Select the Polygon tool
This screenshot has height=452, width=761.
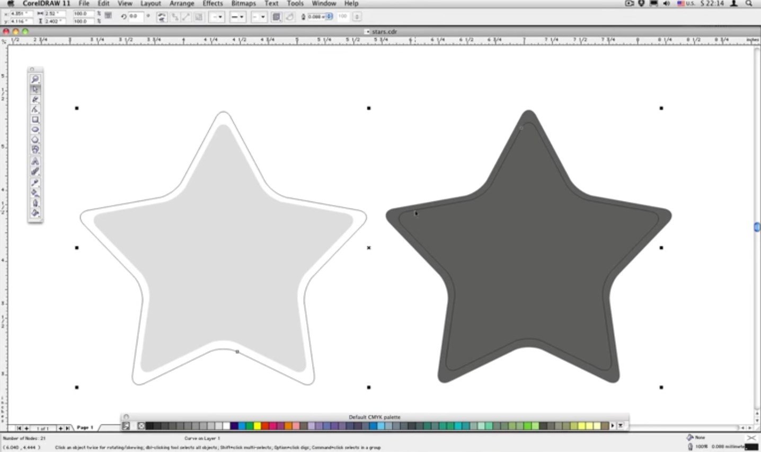(36, 140)
